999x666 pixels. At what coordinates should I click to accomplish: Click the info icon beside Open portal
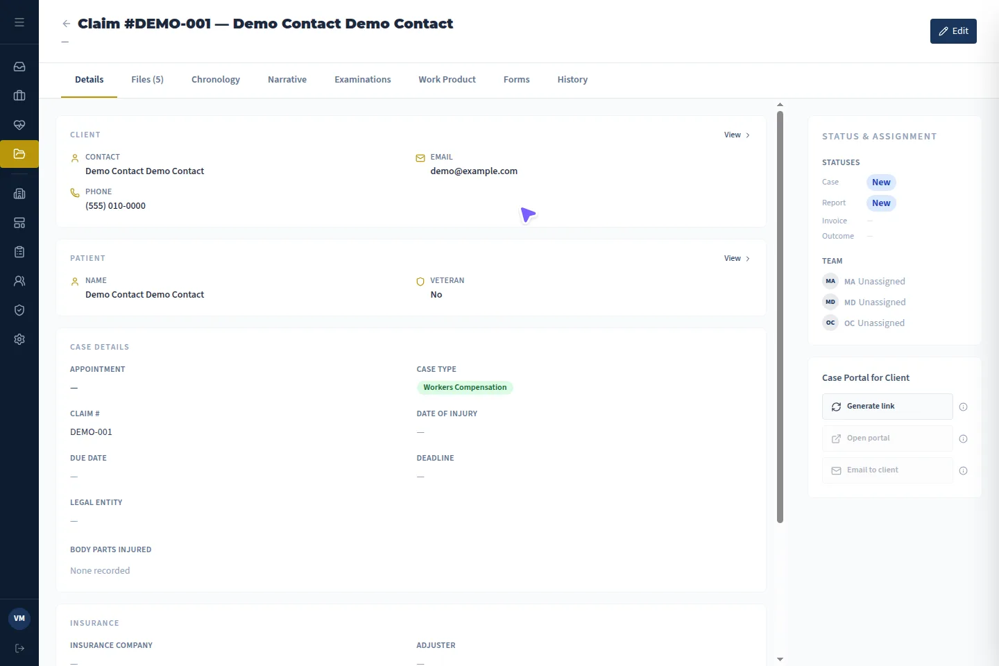[963, 439]
